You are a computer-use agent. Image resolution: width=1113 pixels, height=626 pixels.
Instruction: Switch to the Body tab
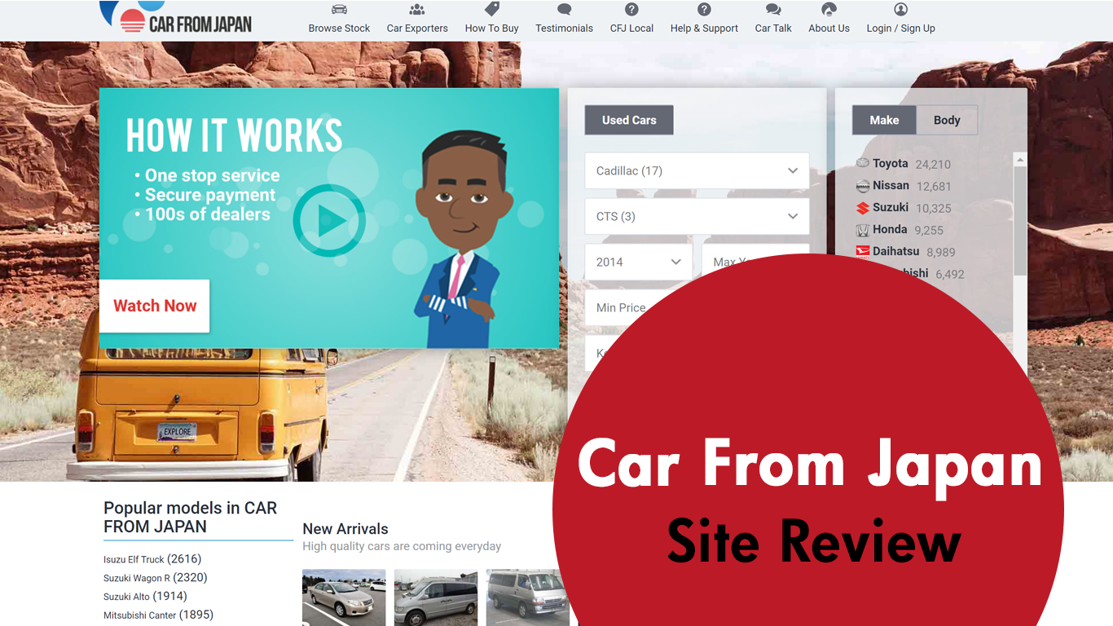[x=946, y=120]
